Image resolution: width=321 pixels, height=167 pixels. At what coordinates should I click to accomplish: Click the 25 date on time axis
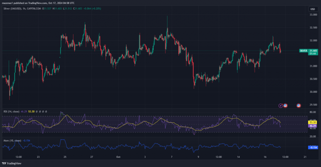pos(65,157)
